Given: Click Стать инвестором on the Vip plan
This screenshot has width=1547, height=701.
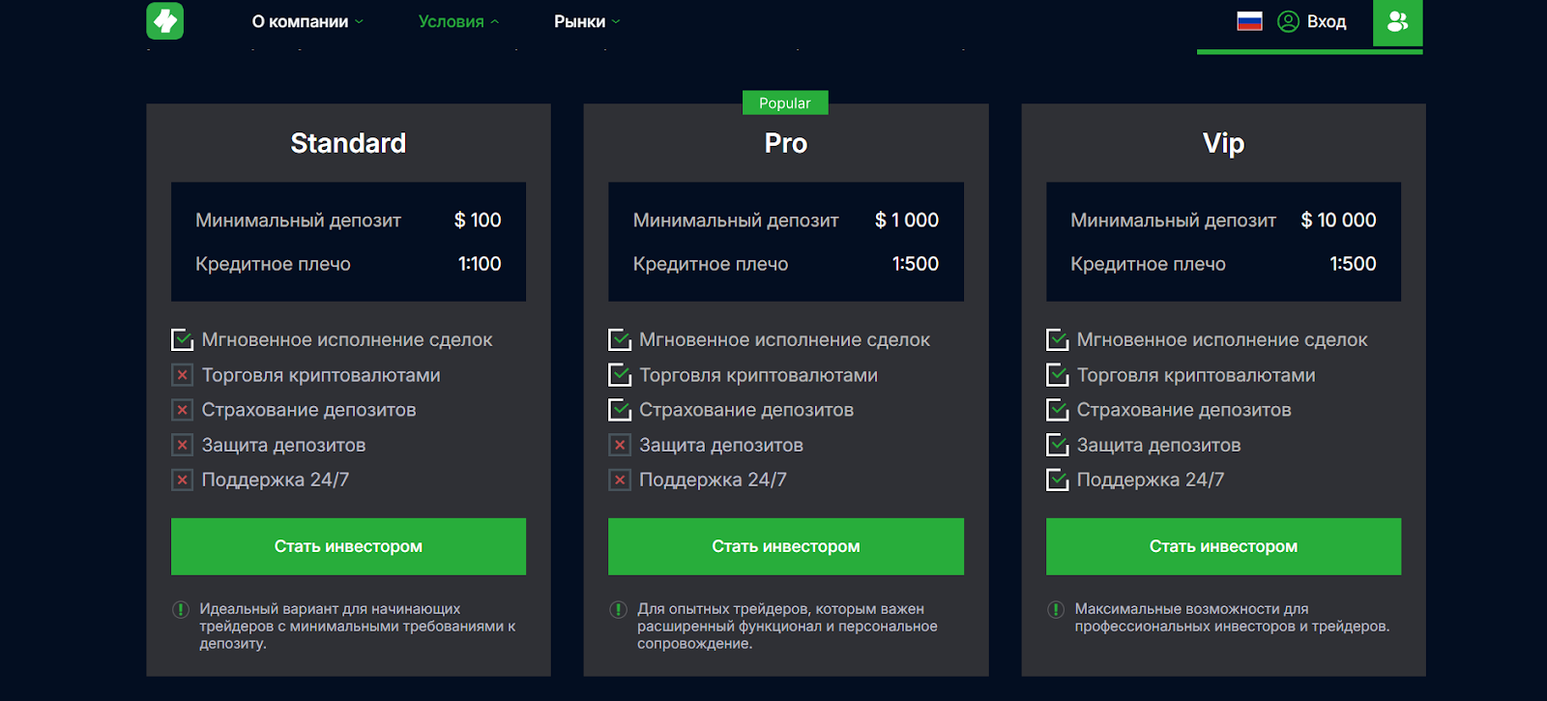Looking at the screenshot, I should coord(1223,546).
